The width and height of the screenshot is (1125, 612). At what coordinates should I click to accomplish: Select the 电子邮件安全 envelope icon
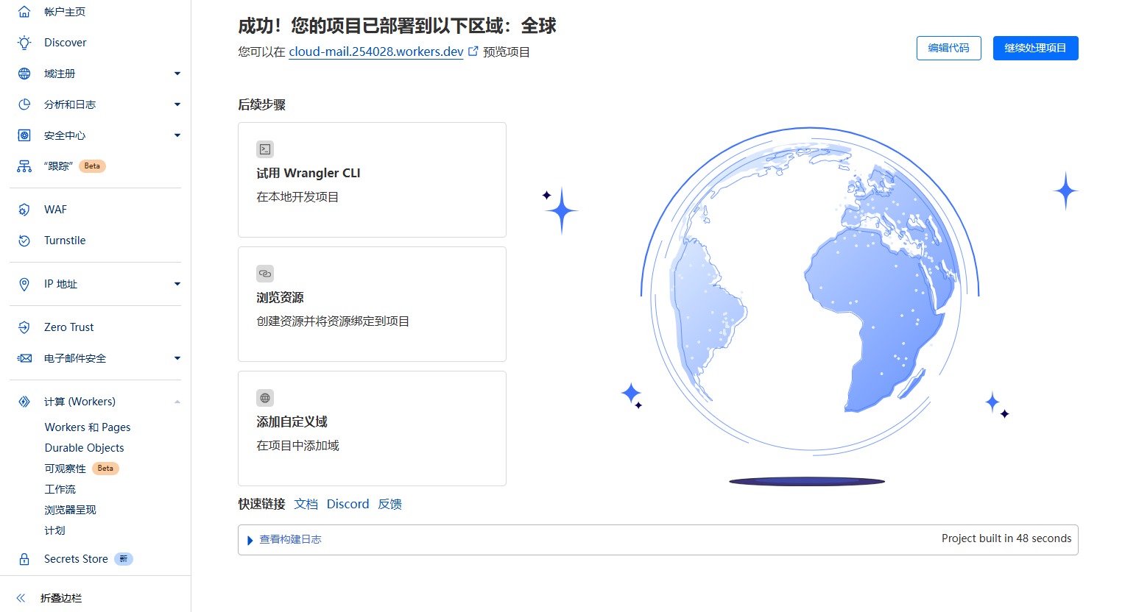24,358
